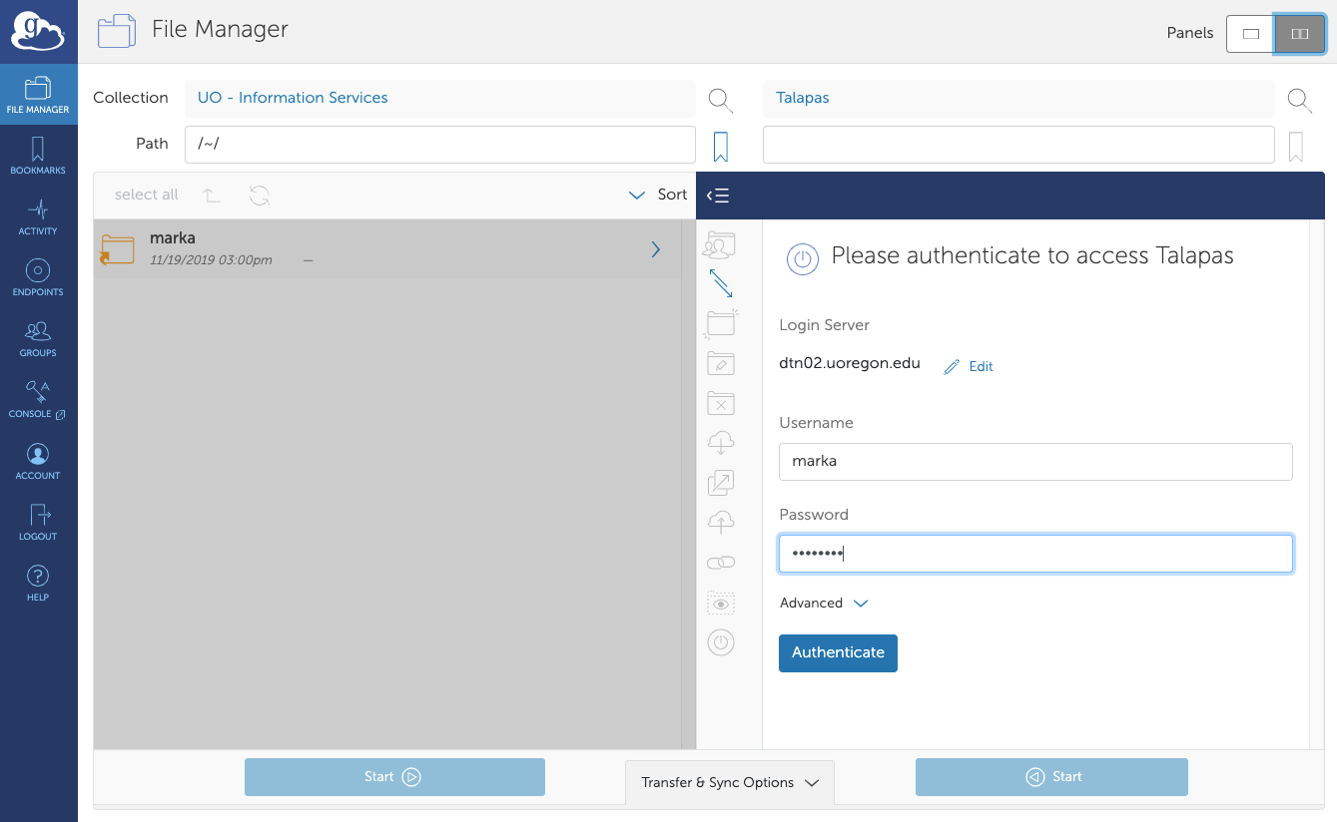1337x822 pixels.
Task: Click the Password input field
Action: click(x=1035, y=554)
